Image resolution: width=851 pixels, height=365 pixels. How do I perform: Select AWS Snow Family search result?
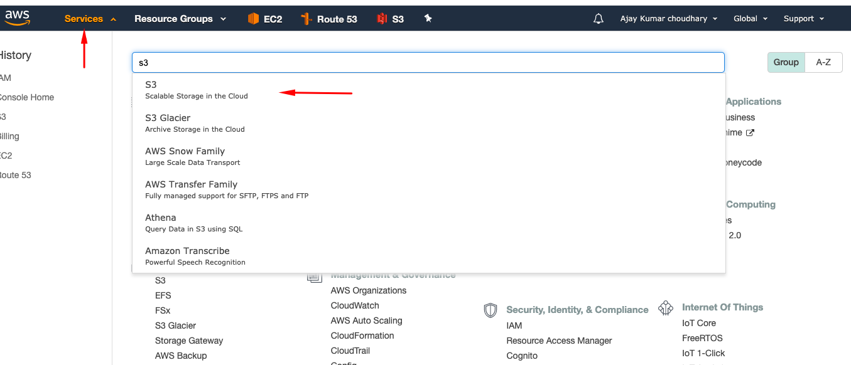tap(429, 156)
